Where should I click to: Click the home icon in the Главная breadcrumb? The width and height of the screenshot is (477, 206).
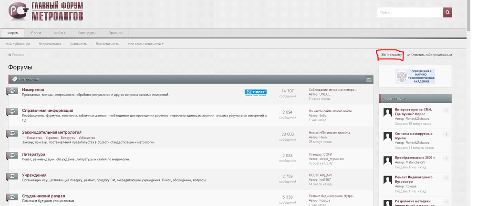click(10, 55)
